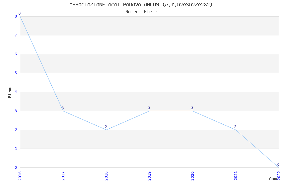Image resolution: width=282 pixels, height=182 pixels.
Task: Select the subtitle Numero Firme
Action: (141, 12)
